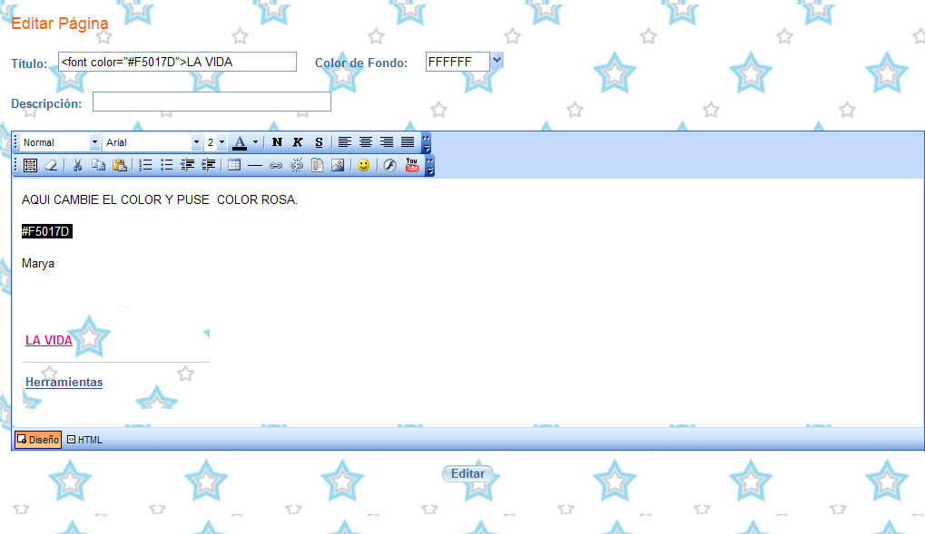Toggle underline formatting (S button)
The height and width of the screenshot is (534, 925).
click(x=319, y=142)
